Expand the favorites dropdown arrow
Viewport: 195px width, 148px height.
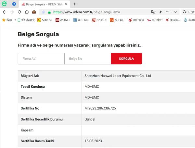click(15, 20)
